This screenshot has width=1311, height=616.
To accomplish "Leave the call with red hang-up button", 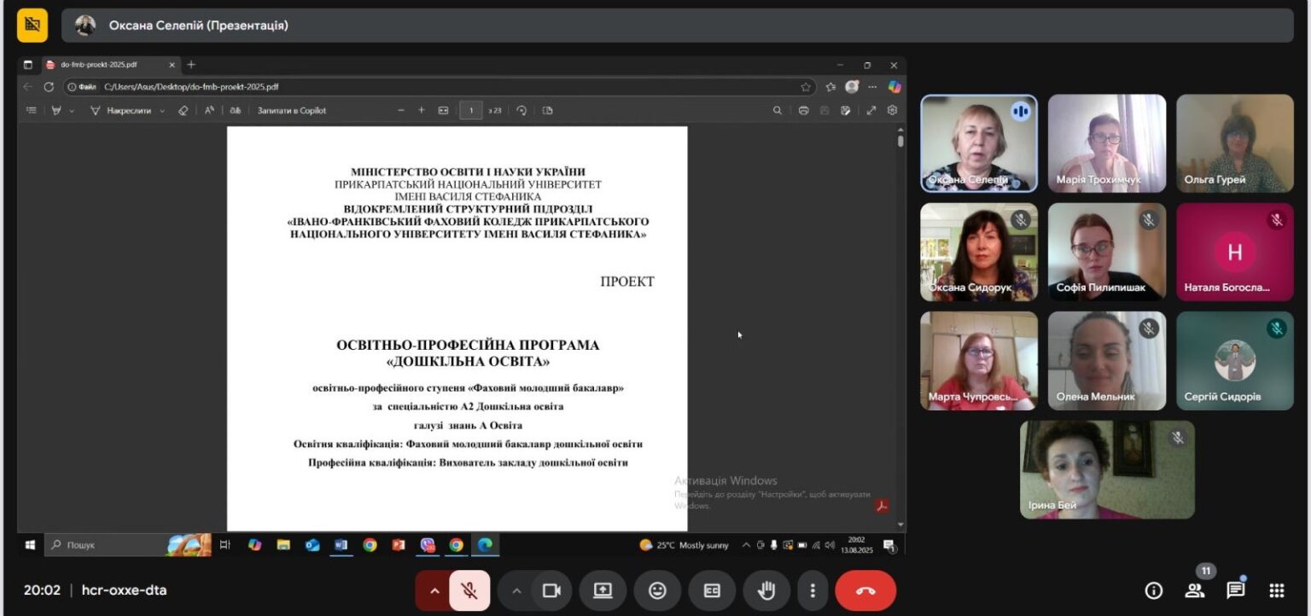I will [865, 590].
